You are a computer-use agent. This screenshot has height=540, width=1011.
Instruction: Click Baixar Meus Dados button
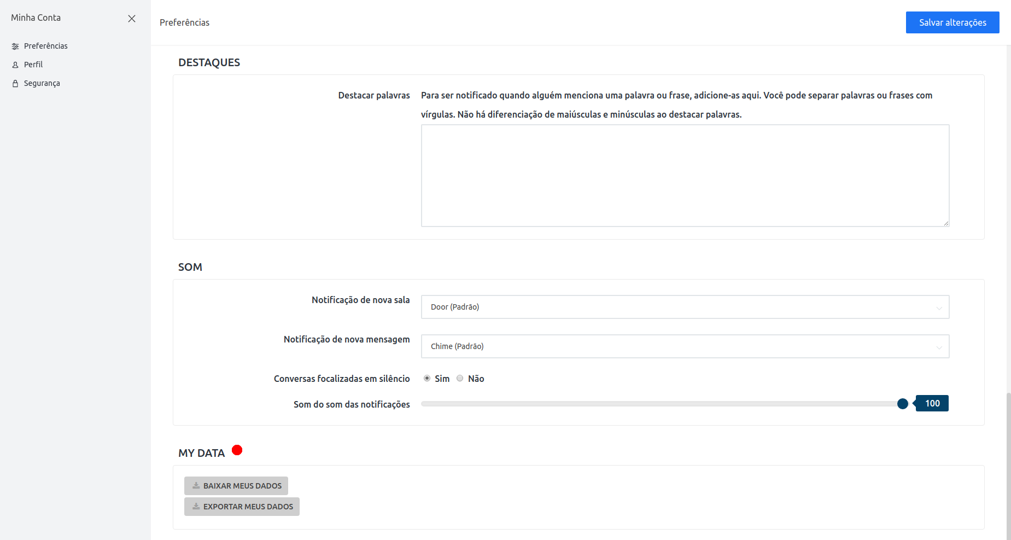coord(236,486)
